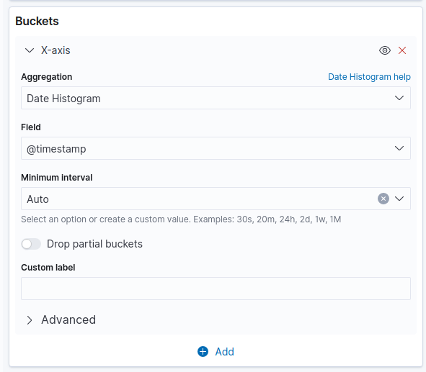Open Minimum interval dropdown arrow
The height and width of the screenshot is (372, 426).
(x=399, y=199)
